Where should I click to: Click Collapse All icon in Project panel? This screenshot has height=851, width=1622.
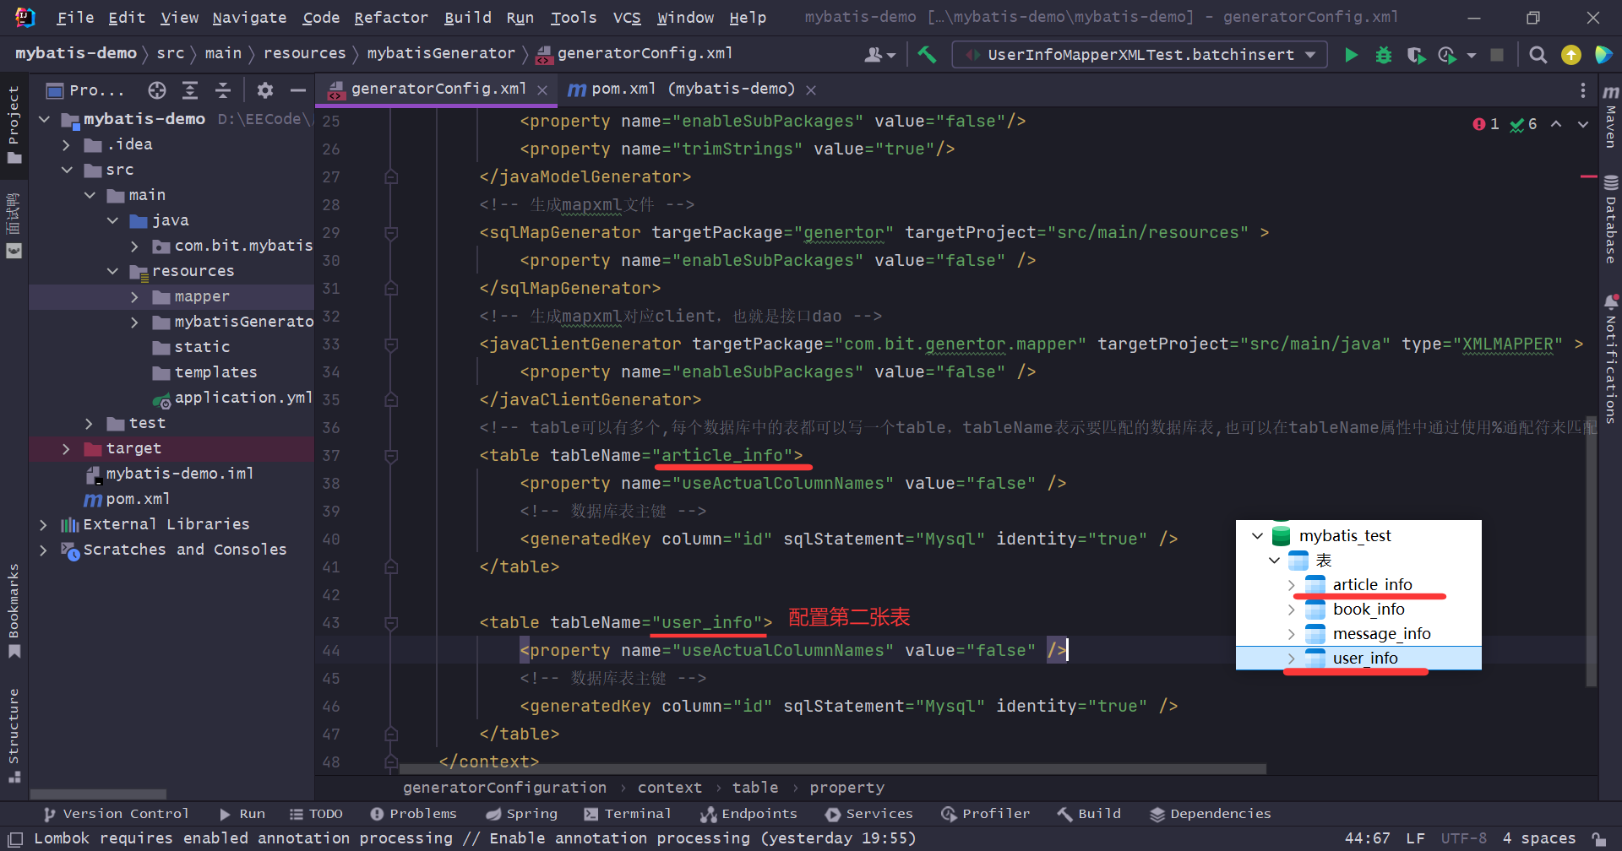tap(223, 90)
